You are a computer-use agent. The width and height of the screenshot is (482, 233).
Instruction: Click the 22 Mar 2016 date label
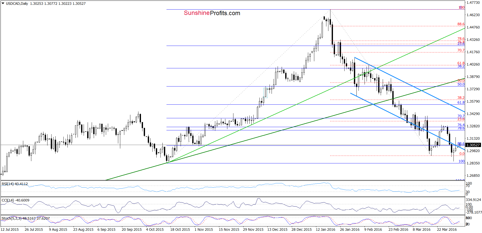[447, 229]
